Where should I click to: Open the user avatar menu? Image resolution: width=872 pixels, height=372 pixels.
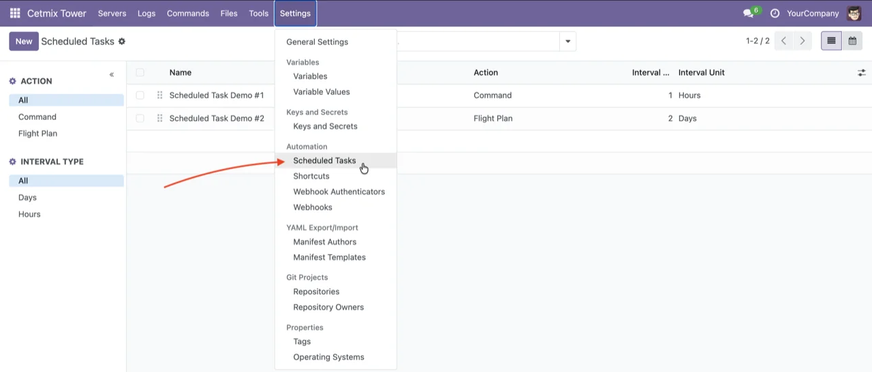point(854,13)
